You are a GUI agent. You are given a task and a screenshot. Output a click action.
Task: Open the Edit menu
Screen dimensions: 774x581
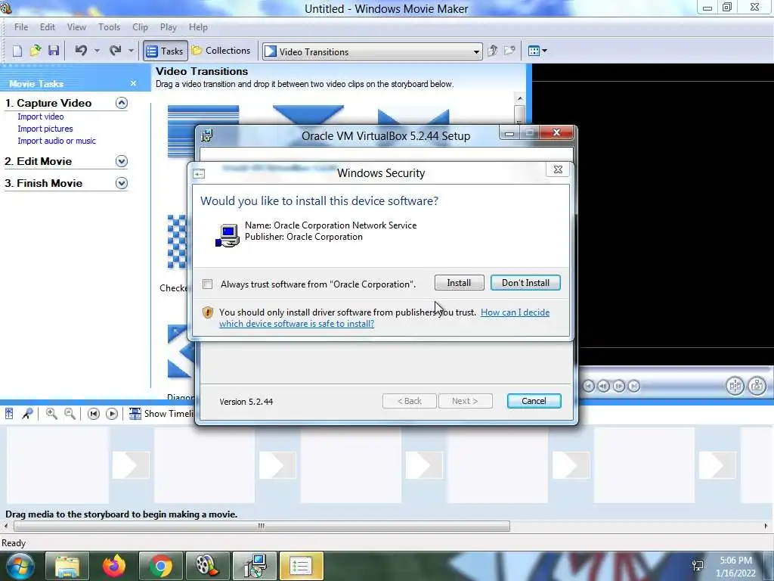tap(48, 27)
